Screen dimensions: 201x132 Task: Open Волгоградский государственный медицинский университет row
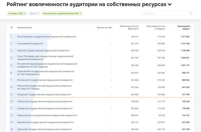(47, 37)
